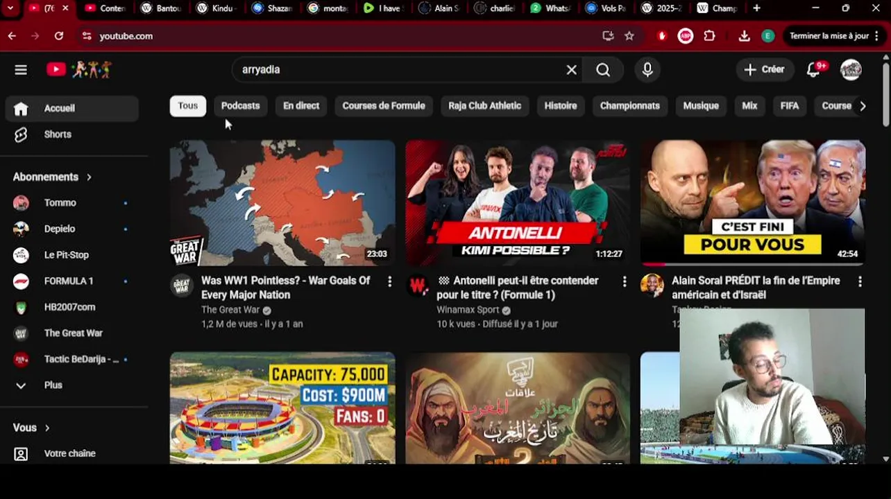
Task: Open Depielo channel subscription
Action: 72,229
